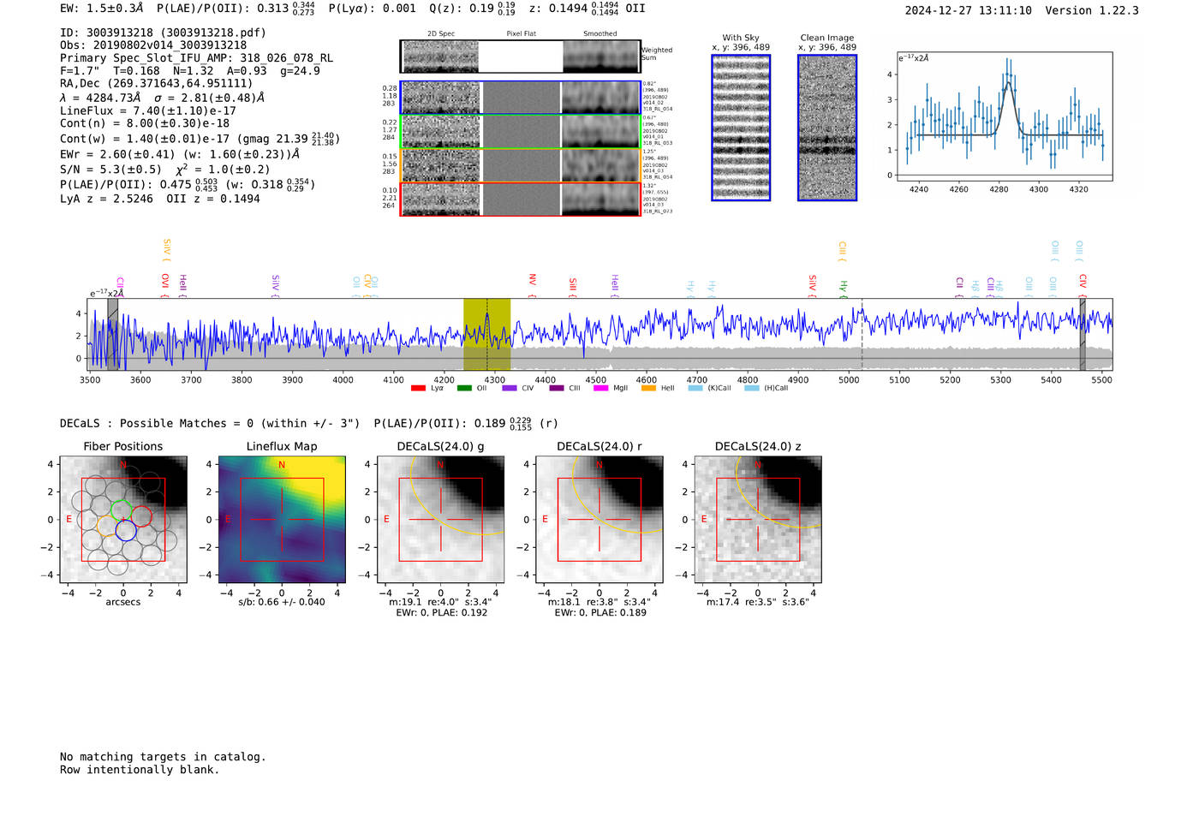Click the s/b: 0.66 +/- 0.040 caption

[282, 602]
